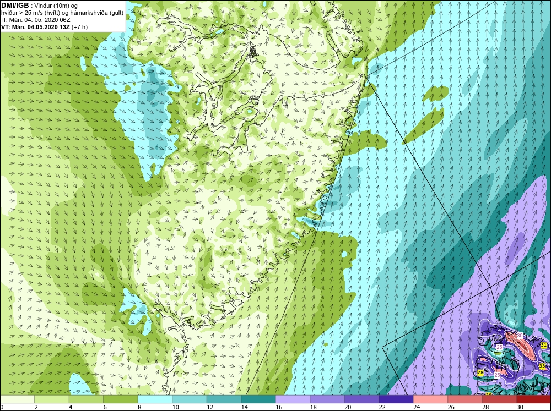Image resolution: width=551 pixels, height=411 pixels.
Task: Pick the 16–18 m/s lavender legend swatch
Action: (293, 399)
